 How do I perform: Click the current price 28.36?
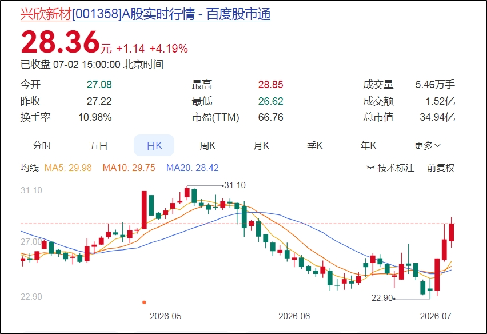click(x=60, y=42)
